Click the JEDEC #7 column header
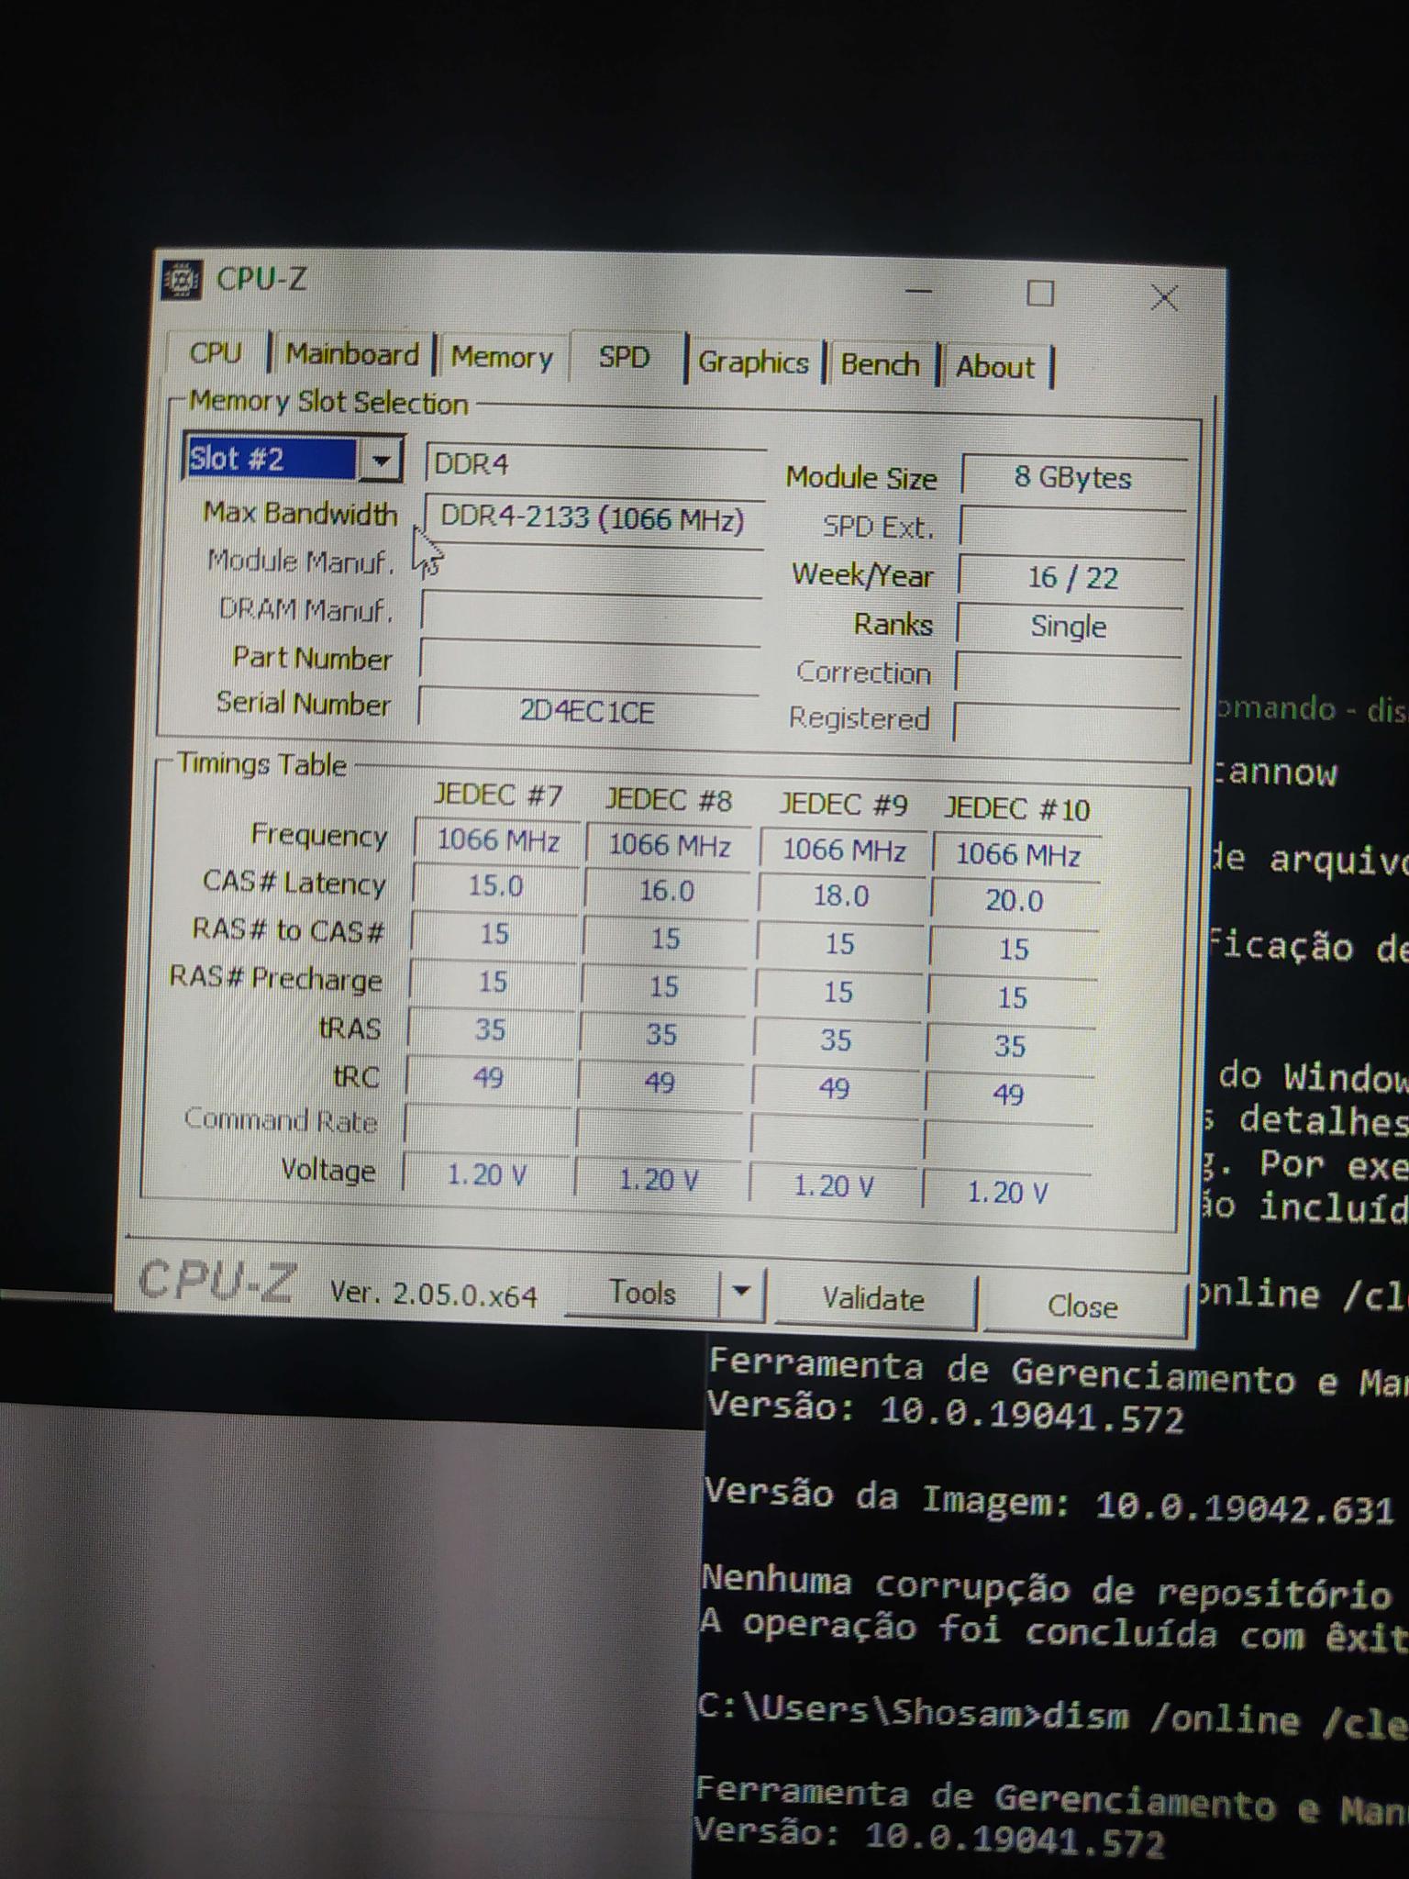 click(x=498, y=795)
